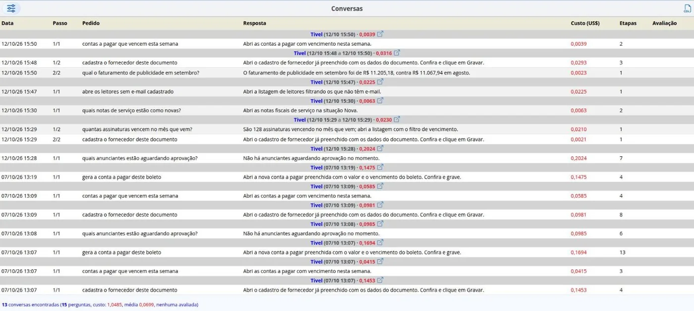The height and width of the screenshot is (311, 694).
Task: Click the date cell 07/10/26 13:19
Action: [x=19, y=177]
